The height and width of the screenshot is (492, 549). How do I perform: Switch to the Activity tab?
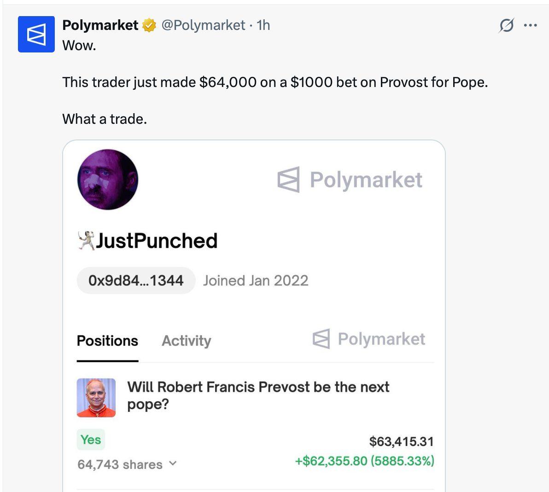(187, 341)
